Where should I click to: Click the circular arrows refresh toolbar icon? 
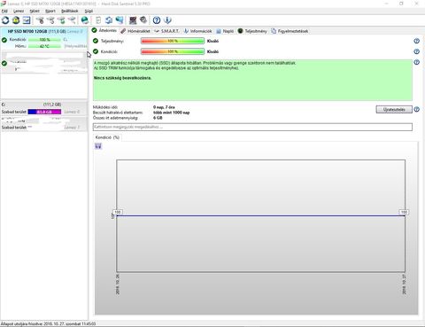pyautogui.click(x=5, y=20)
